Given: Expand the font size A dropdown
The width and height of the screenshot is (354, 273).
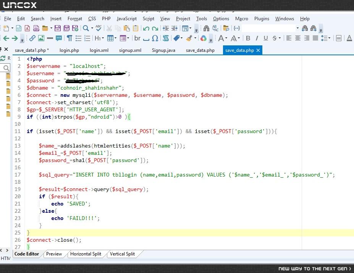Looking at the screenshot, I should (x=226, y=38).
